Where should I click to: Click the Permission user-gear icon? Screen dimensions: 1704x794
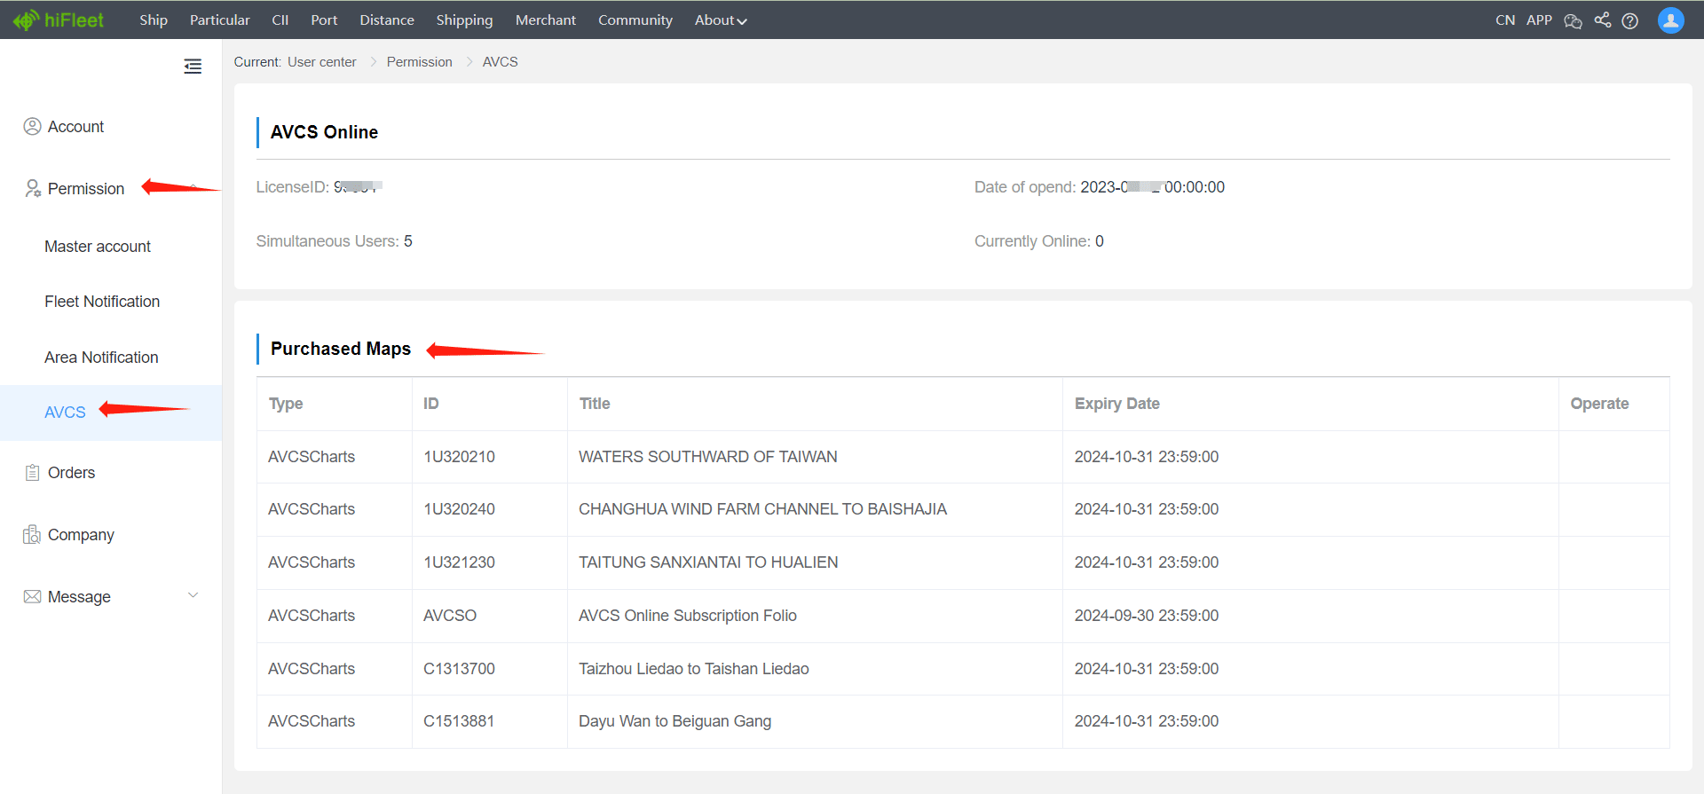tap(33, 188)
